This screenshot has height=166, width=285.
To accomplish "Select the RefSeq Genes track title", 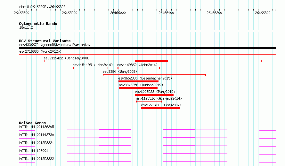I will tap(32, 123).
